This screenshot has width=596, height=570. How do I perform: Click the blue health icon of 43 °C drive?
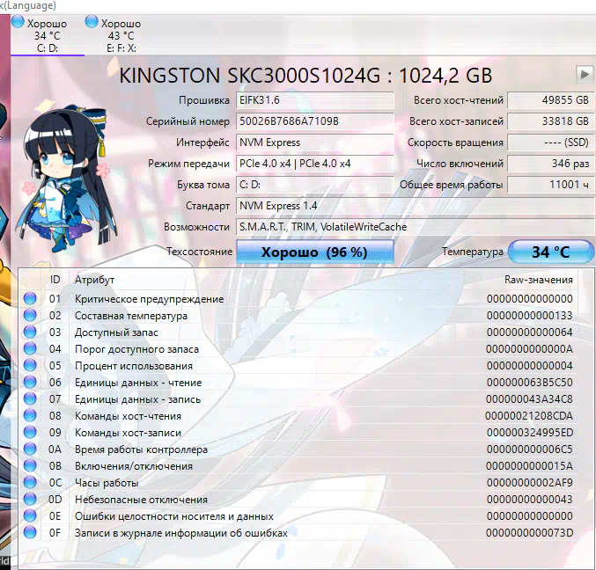[92, 21]
